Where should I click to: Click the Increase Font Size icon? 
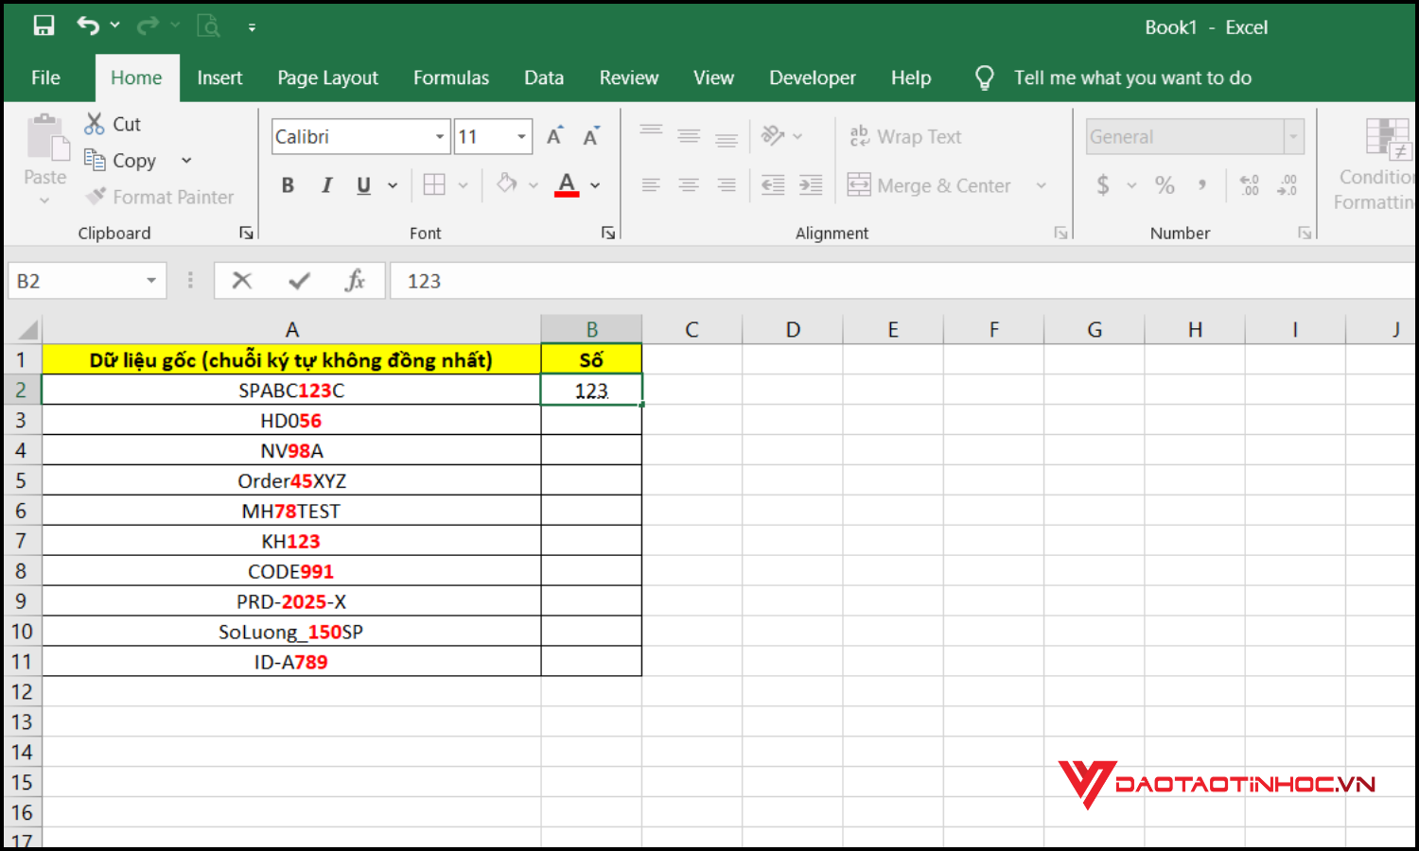tap(555, 136)
